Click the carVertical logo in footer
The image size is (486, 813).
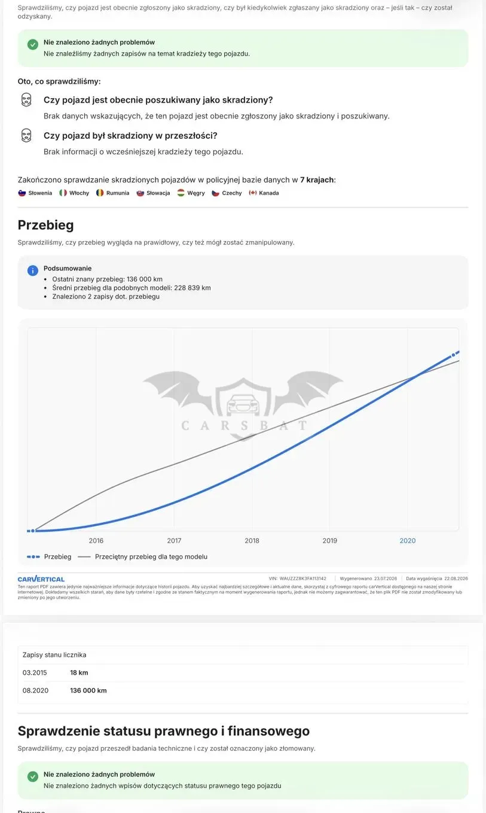(x=41, y=579)
